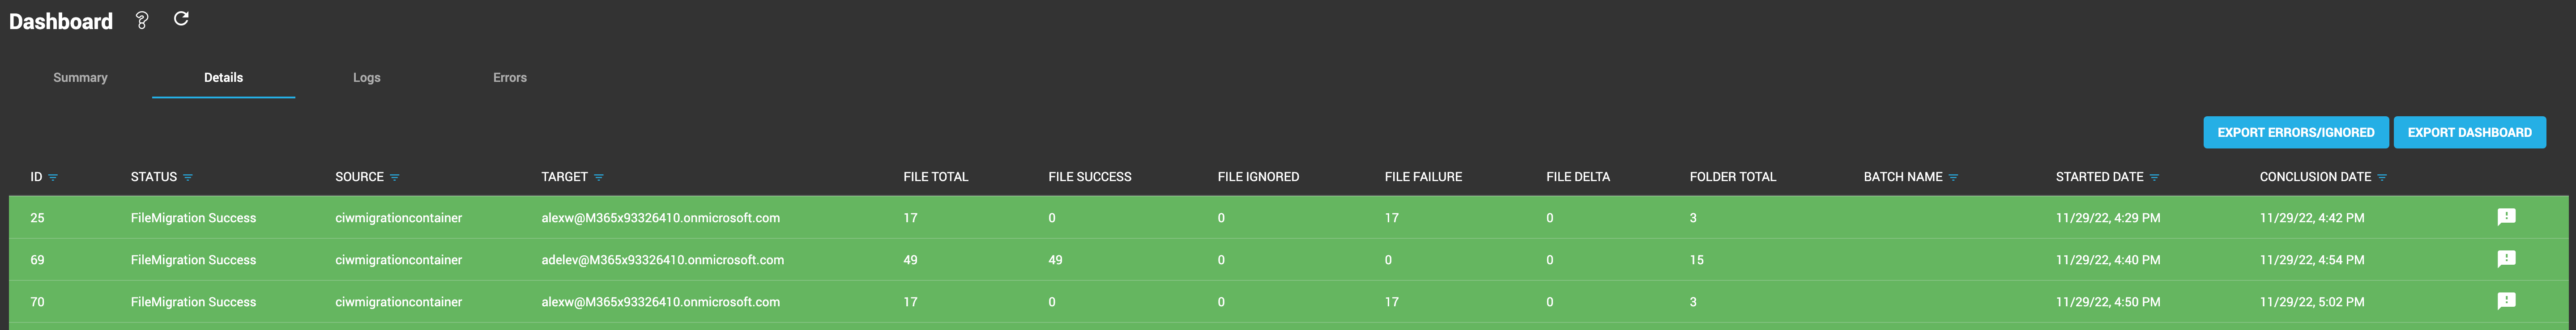Screen dimensions: 2576x330
Task: Open the Dashboard help question mark
Action: point(141,19)
